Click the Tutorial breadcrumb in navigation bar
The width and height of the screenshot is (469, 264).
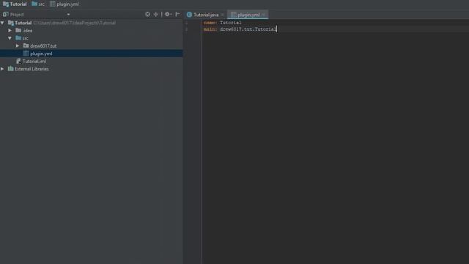point(15,4)
